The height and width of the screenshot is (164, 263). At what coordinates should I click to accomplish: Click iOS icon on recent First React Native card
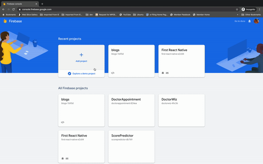pyautogui.click(x=167, y=73)
